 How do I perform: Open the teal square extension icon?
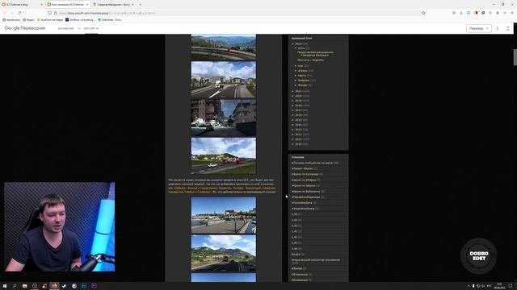pos(469,13)
